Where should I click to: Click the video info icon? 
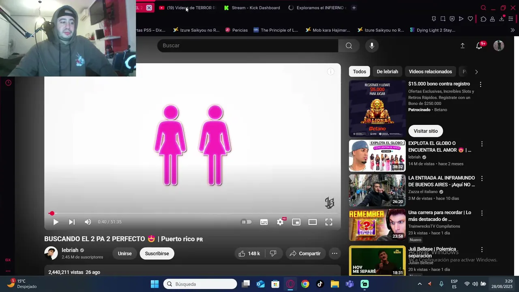tap(331, 72)
